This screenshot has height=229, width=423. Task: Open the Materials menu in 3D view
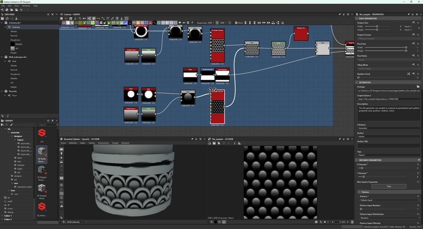point(73,143)
